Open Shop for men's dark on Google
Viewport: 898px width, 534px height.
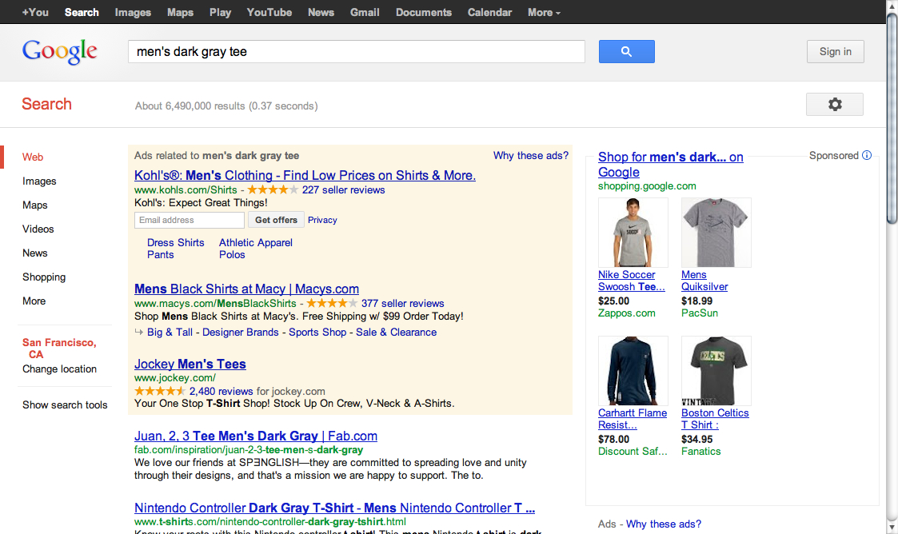pos(671,165)
